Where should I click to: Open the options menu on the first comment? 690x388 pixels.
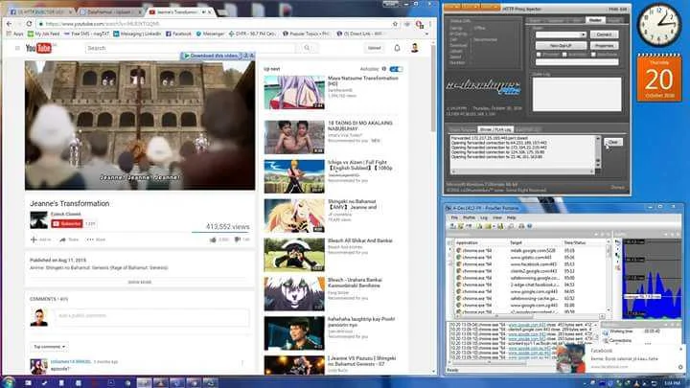pyautogui.click(x=242, y=363)
